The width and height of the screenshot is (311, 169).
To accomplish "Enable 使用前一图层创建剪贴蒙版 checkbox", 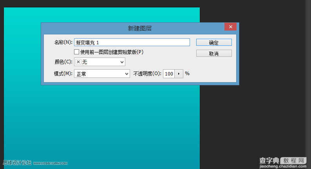I will coord(76,52).
